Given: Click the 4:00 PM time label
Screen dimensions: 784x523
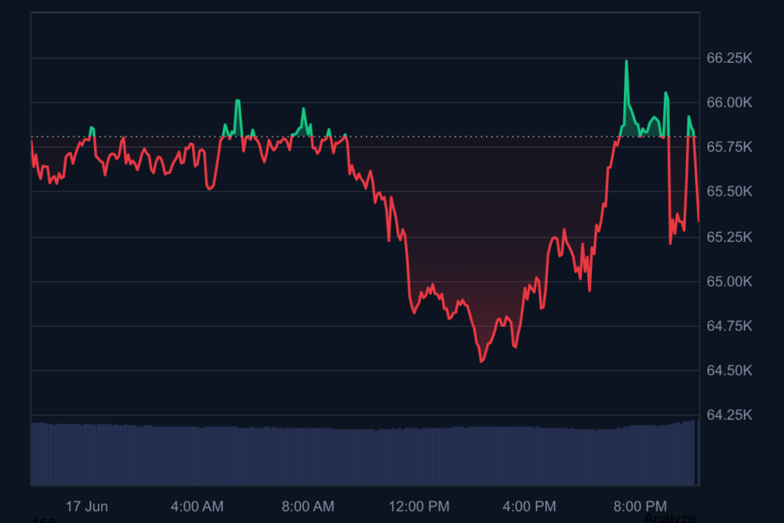Looking at the screenshot, I should [x=530, y=506].
